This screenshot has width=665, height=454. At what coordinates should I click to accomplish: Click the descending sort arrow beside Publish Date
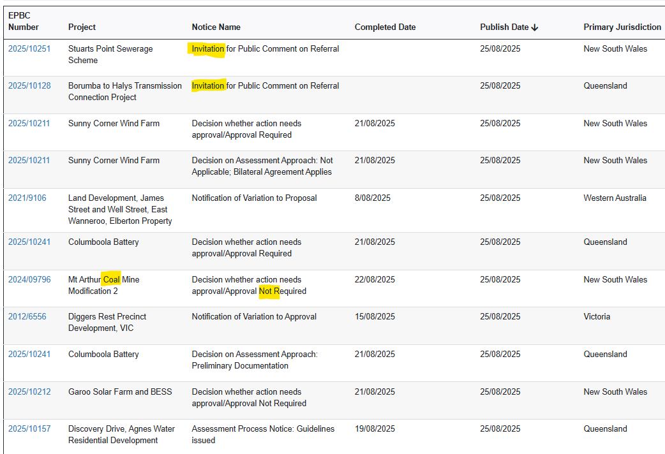(x=535, y=27)
